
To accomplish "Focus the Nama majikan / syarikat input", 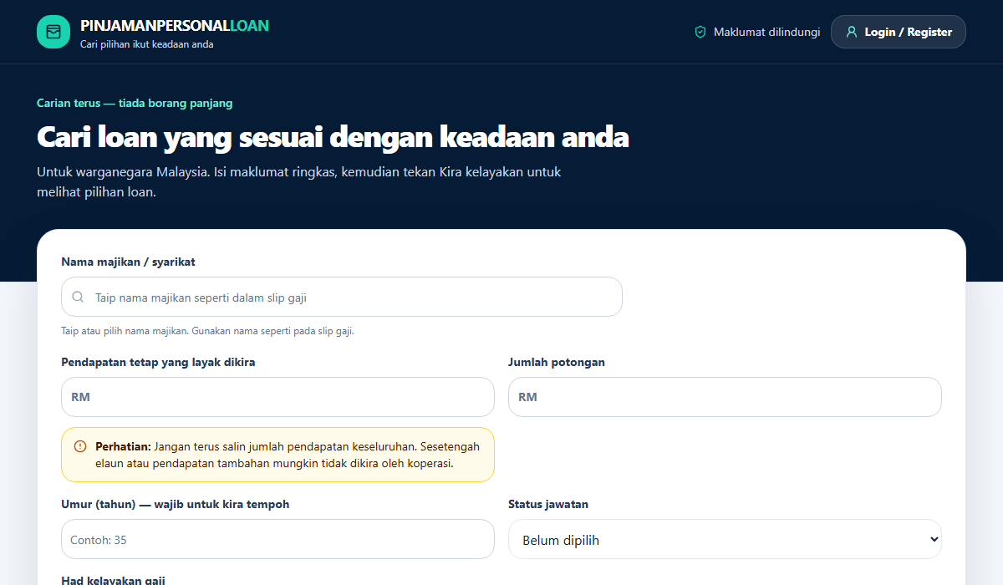I will 342,297.
